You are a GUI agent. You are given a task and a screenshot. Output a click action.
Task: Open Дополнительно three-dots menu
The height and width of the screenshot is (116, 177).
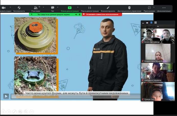(164, 8)
